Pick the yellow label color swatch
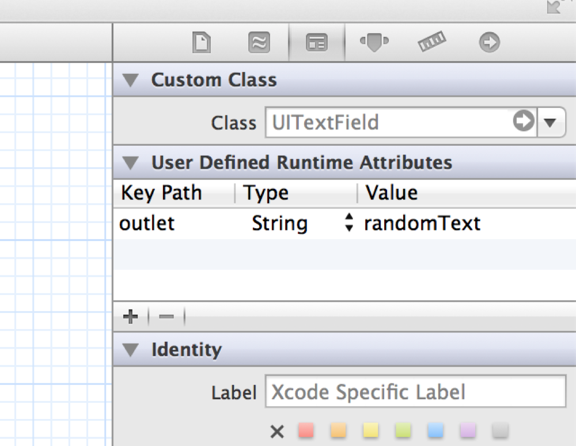The height and width of the screenshot is (446, 576). pos(370,430)
